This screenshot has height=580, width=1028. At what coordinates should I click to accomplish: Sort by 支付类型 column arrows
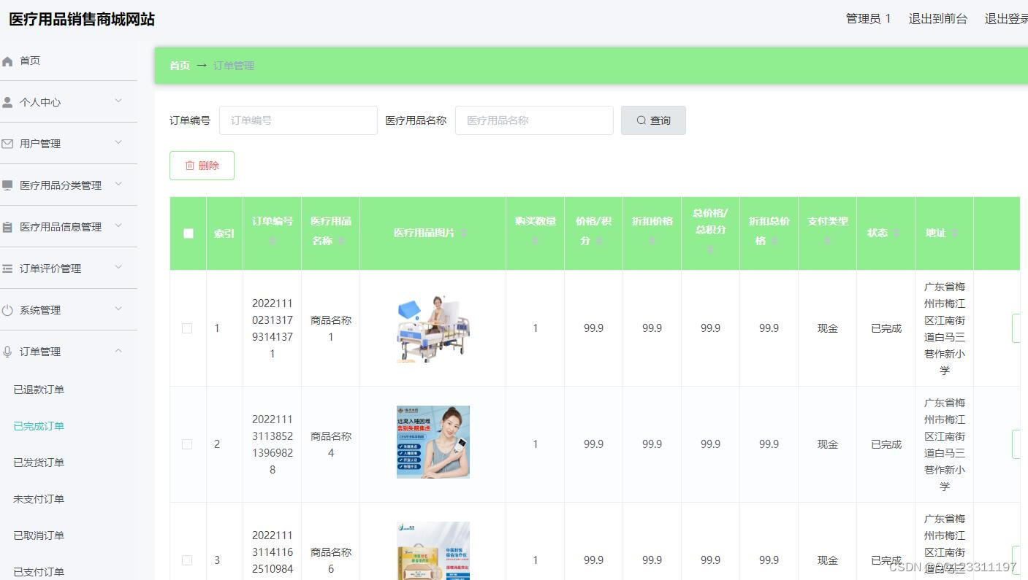[827, 241]
